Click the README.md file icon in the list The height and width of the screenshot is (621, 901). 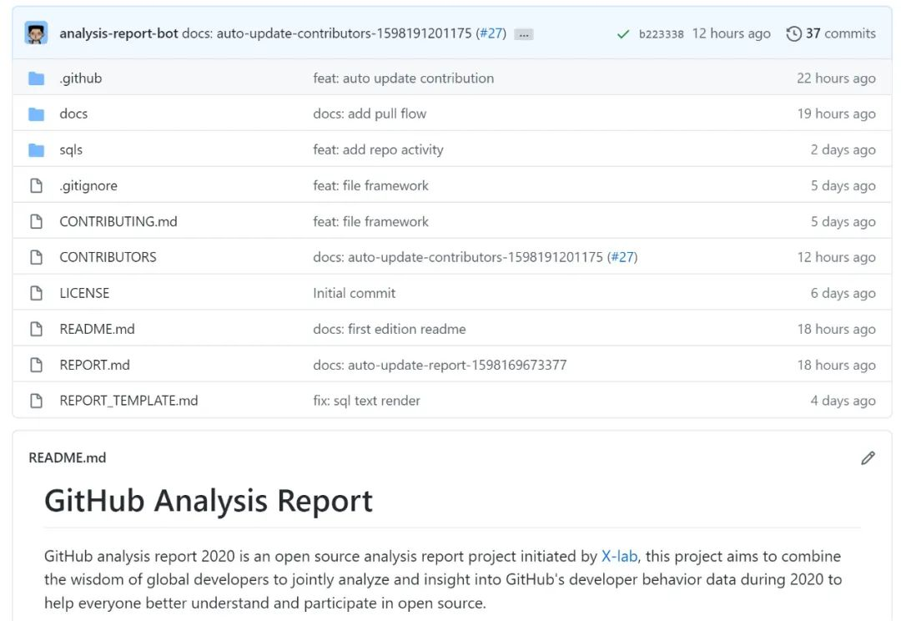[36, 329]
